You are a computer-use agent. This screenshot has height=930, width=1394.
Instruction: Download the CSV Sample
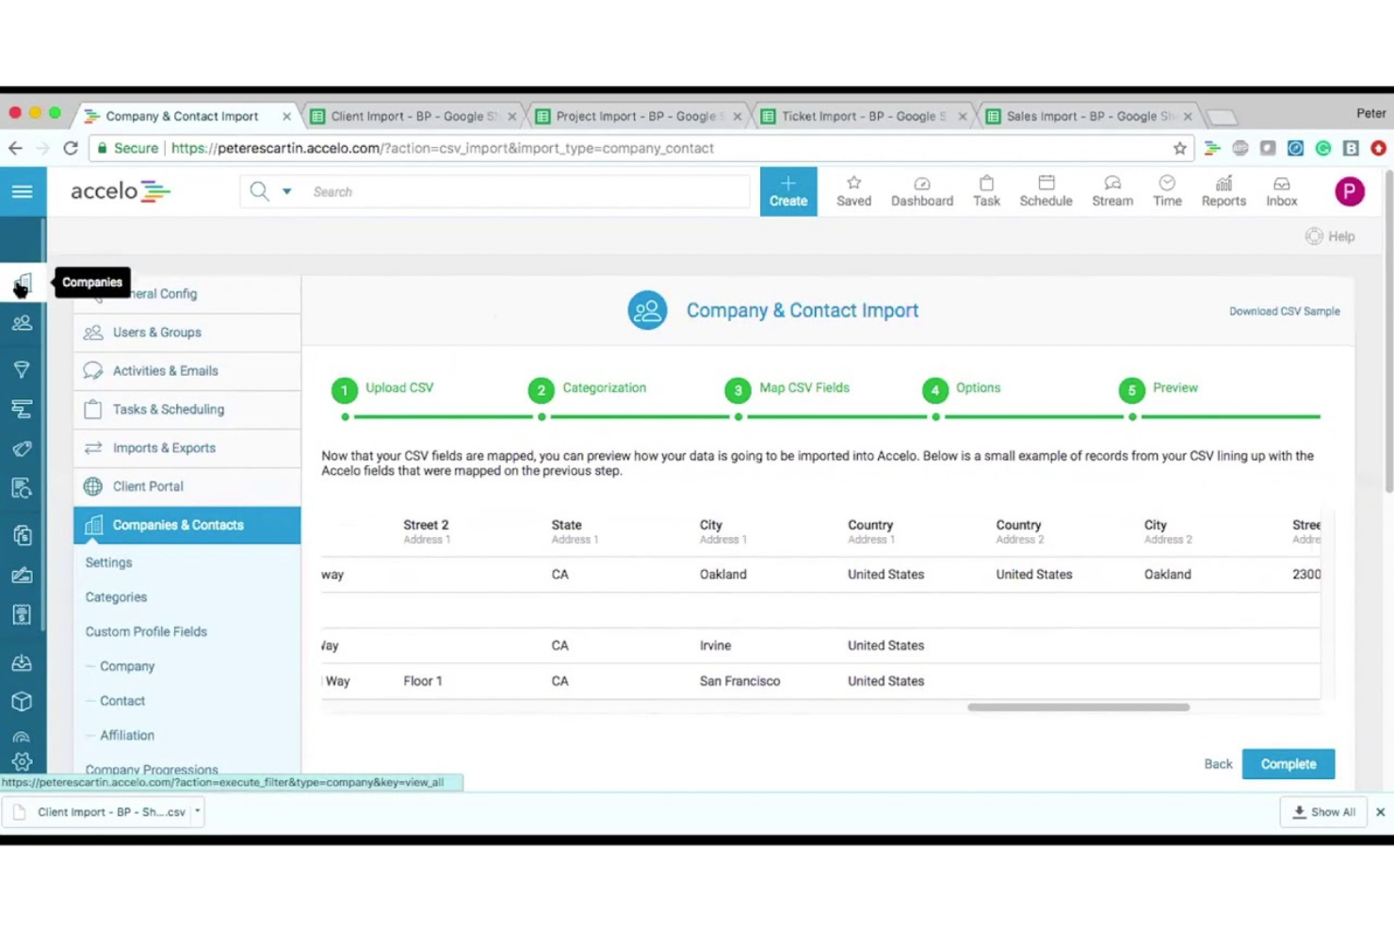coord(1284,311)
